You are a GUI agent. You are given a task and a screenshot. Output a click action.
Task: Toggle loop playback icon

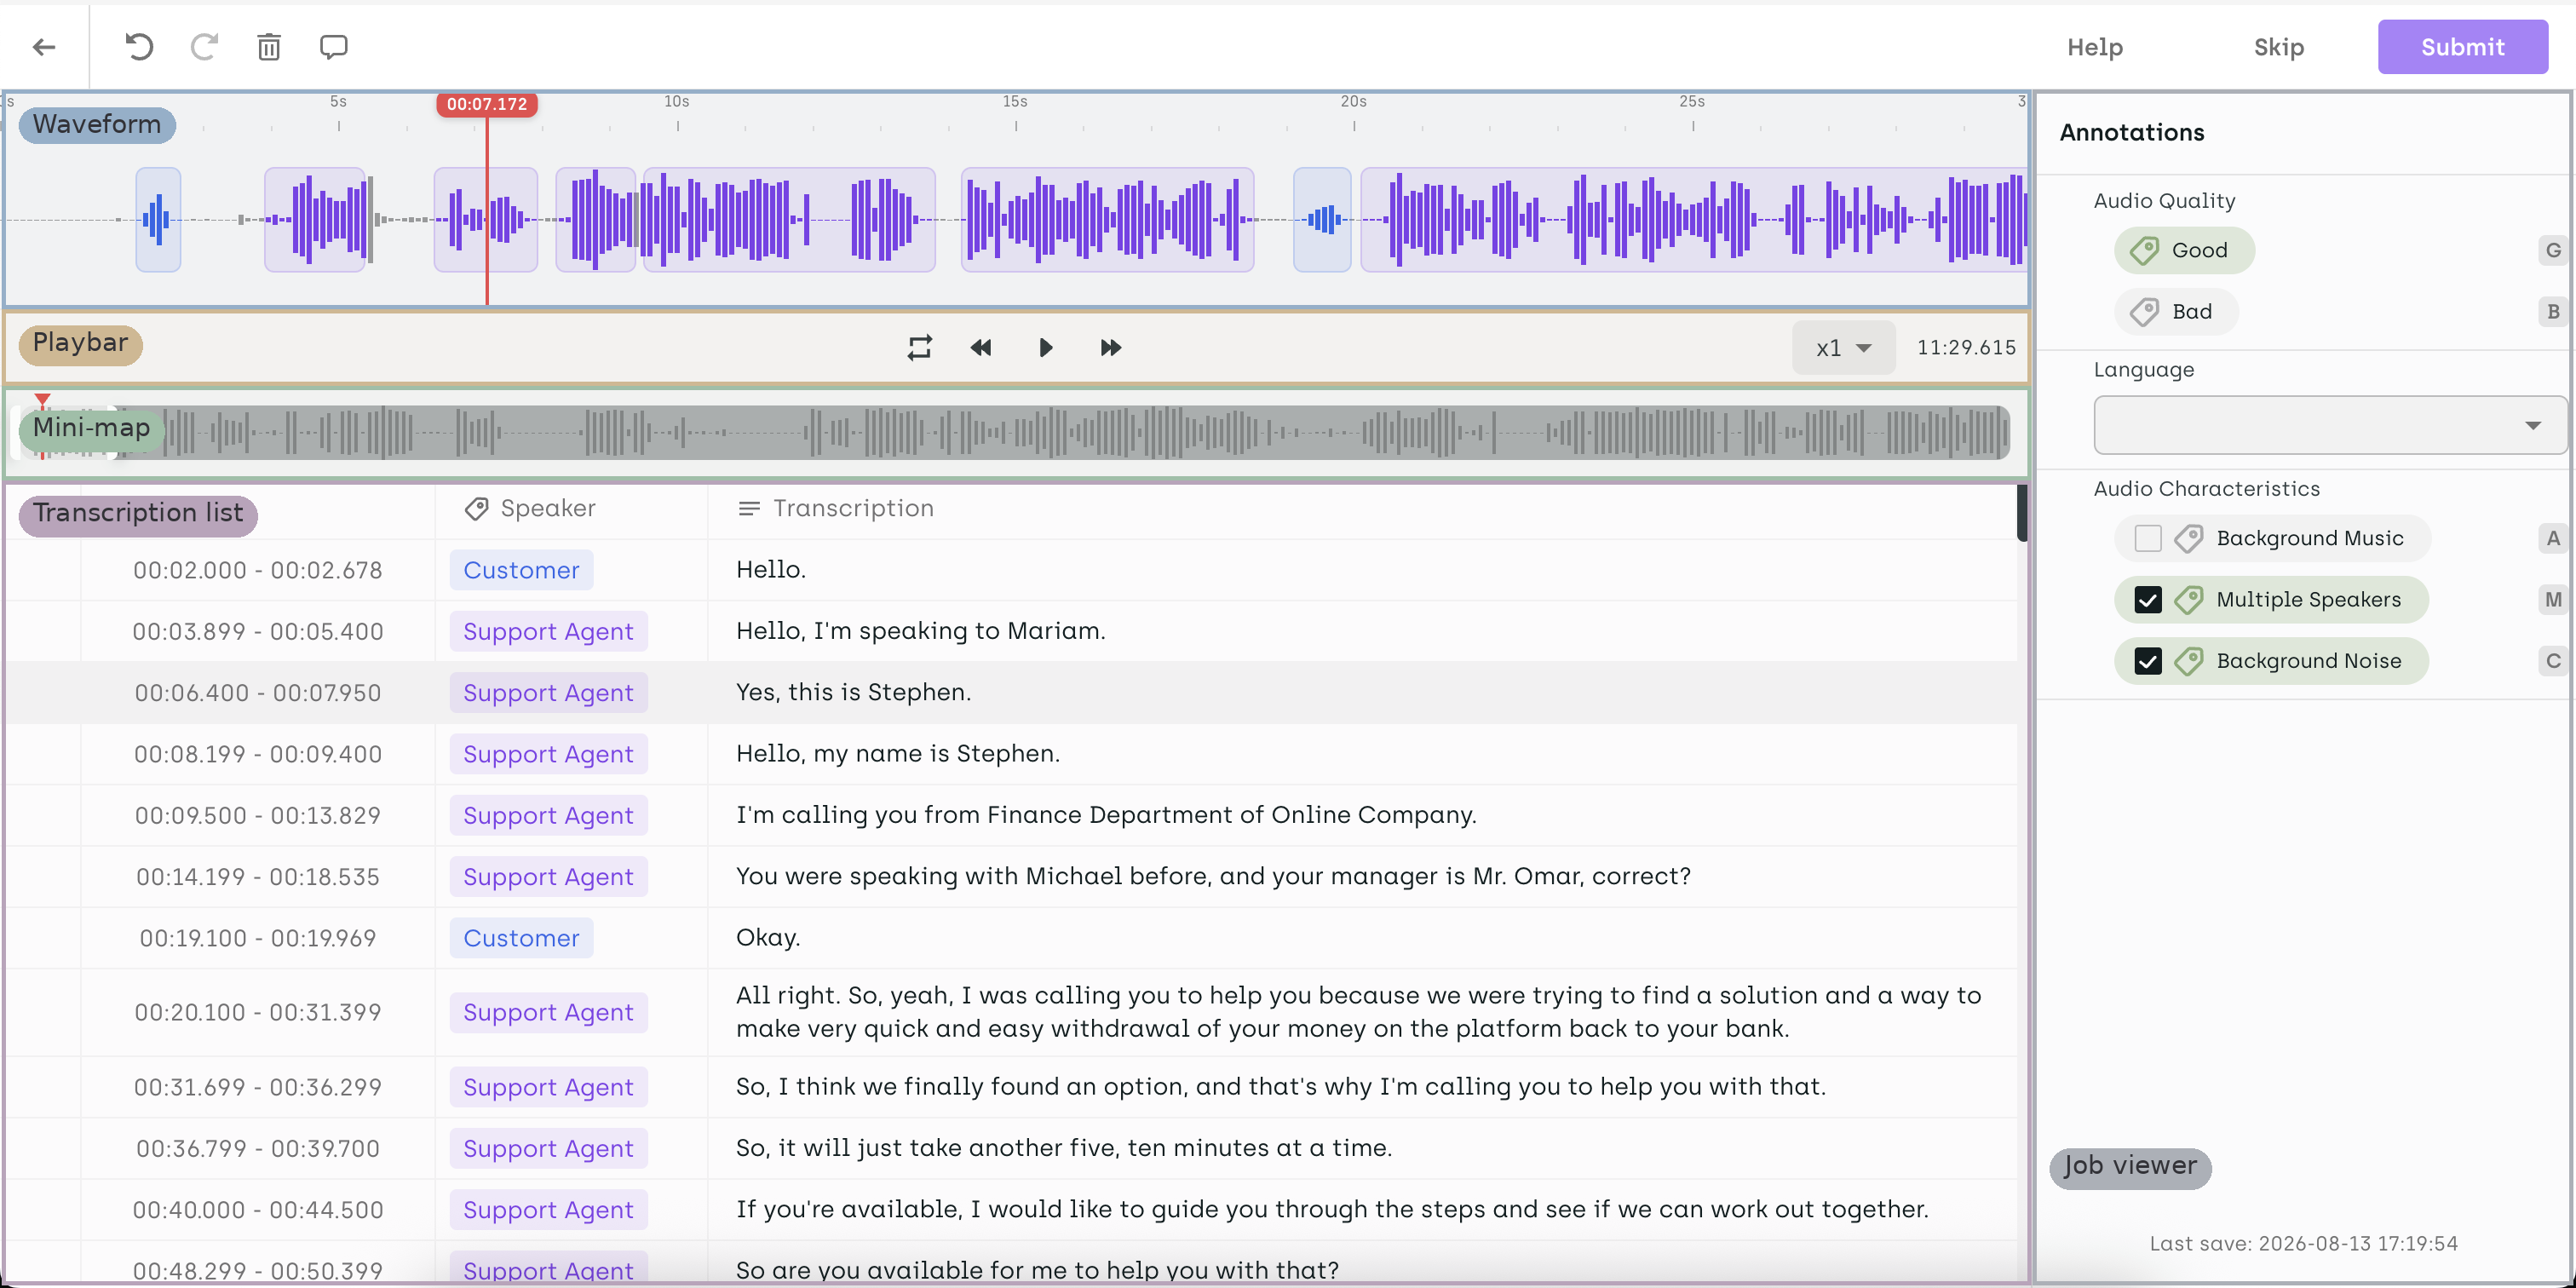pyautogui.click(x=919, y=348)
